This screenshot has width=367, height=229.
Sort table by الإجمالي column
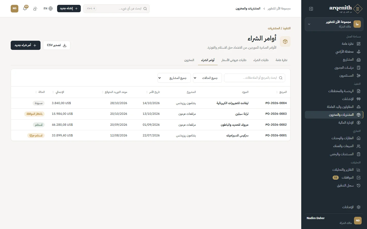click(58, 92)
